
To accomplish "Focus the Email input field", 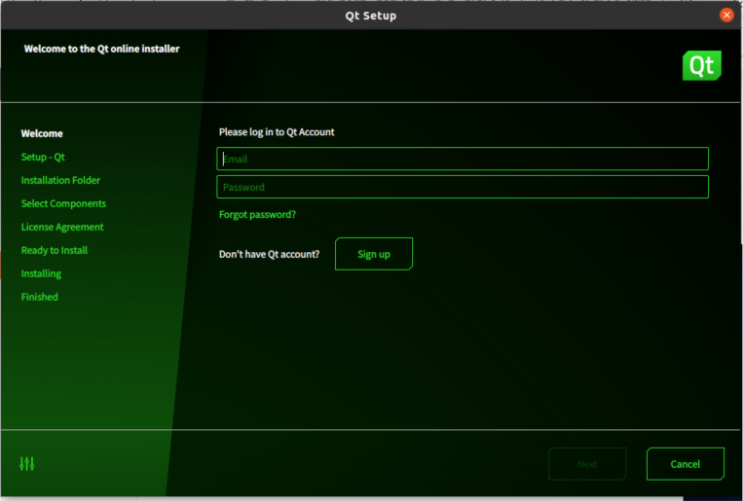I will [463, 159].
